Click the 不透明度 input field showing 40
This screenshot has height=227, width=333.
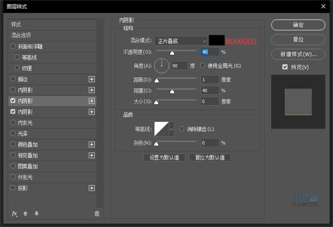pyautogui.click(x=209, y=52)
